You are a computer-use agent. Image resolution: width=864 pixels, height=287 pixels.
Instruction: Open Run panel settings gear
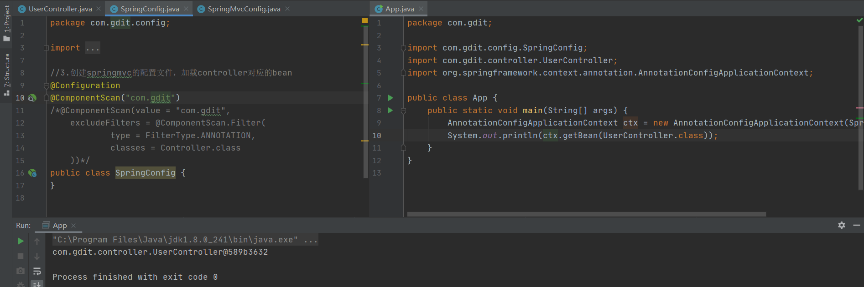842,225
